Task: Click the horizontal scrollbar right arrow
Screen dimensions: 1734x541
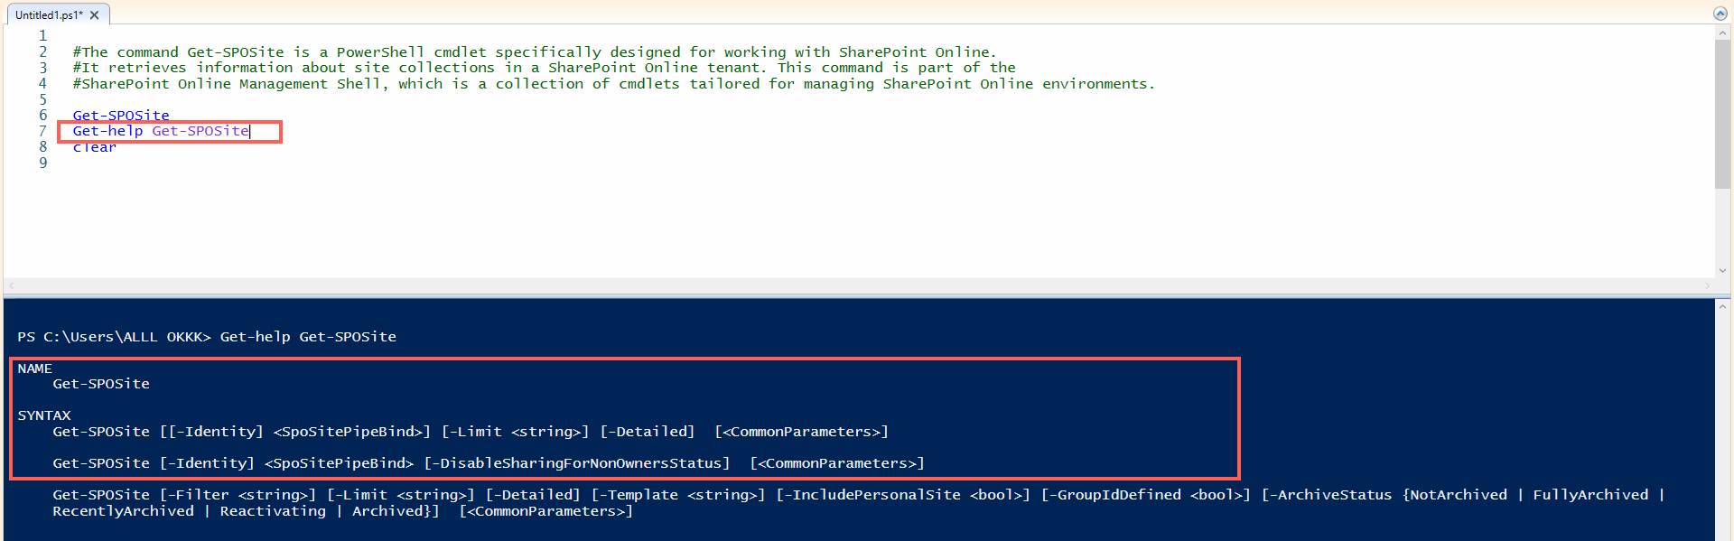Action: pos(1707,286)
